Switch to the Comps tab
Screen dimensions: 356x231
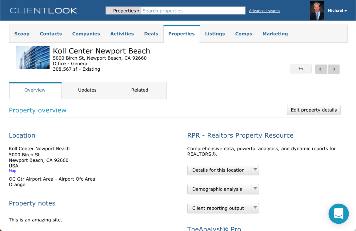tap(244, 33)
